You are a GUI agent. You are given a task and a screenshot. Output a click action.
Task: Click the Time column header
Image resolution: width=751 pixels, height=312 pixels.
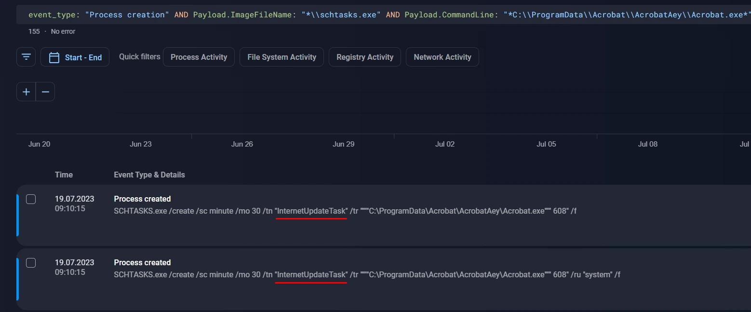(64, 175)
